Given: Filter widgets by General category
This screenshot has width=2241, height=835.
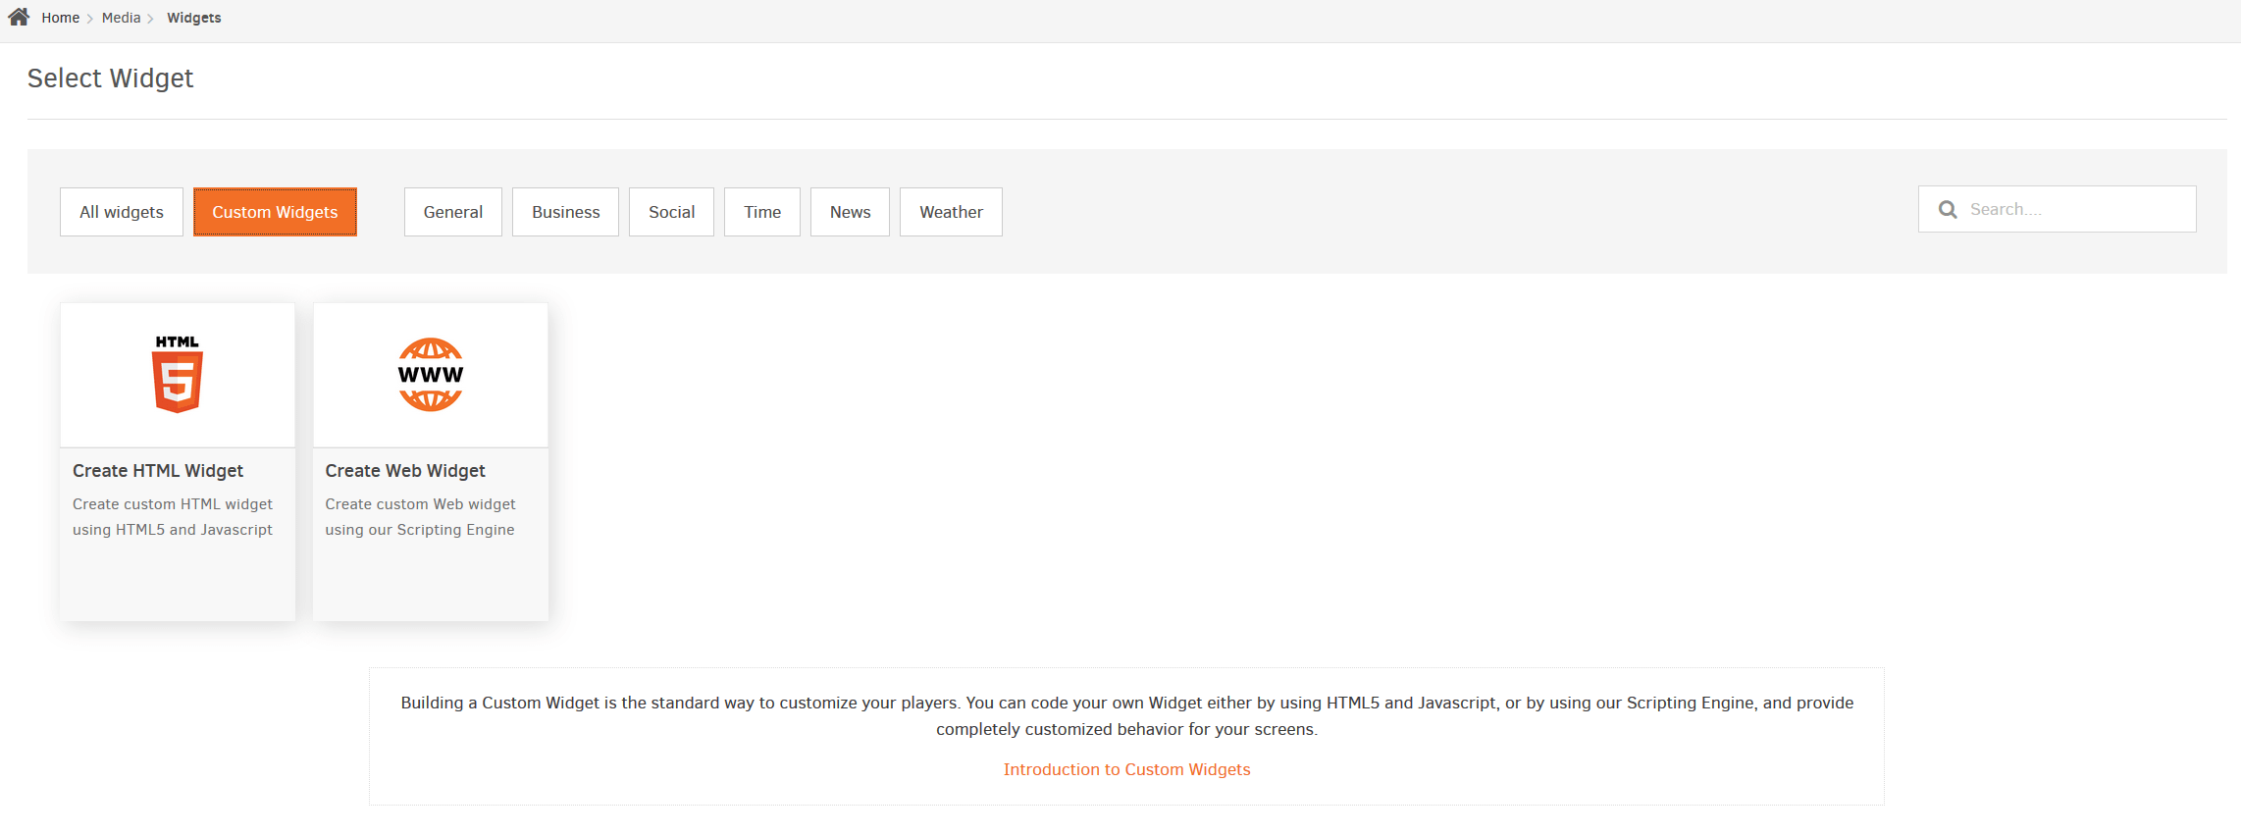Looking at the screenshot, I should [452, 212].
